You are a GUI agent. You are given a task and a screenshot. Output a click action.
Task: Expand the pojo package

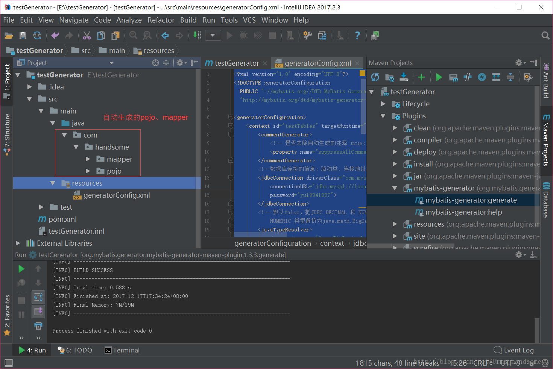88,171
